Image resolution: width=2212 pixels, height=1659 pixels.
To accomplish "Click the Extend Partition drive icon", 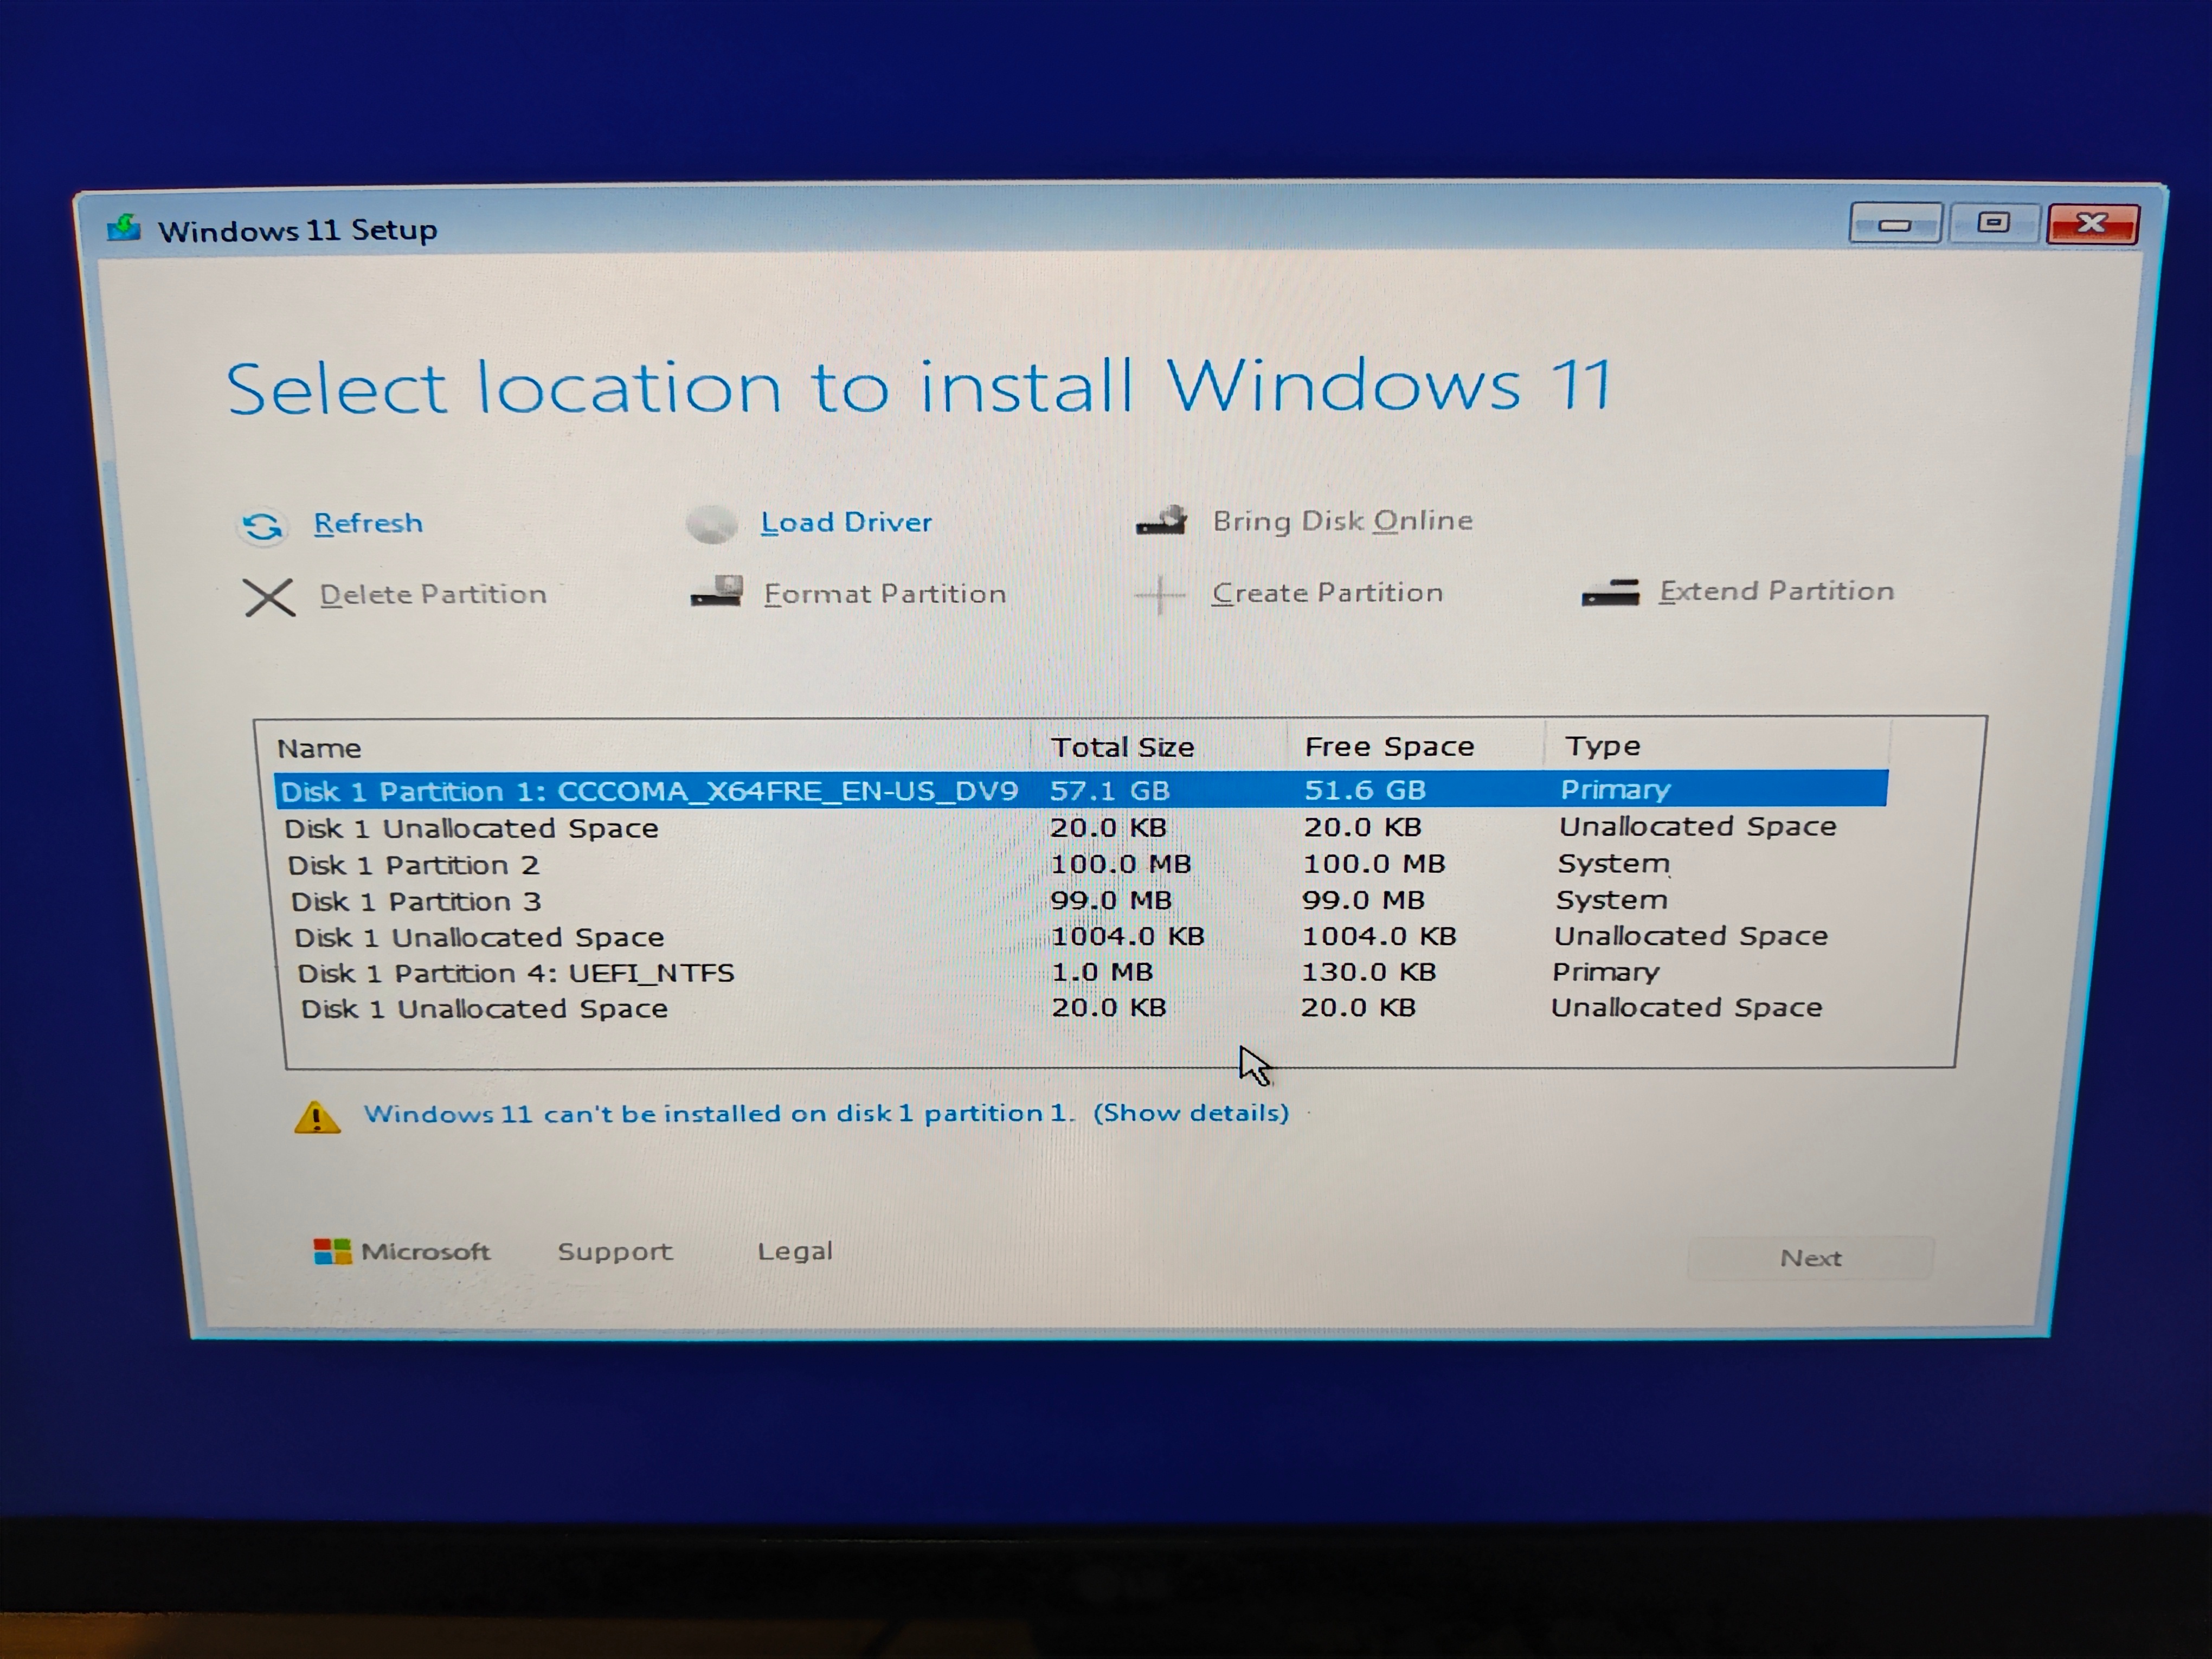I will (x=1610, y=593).
